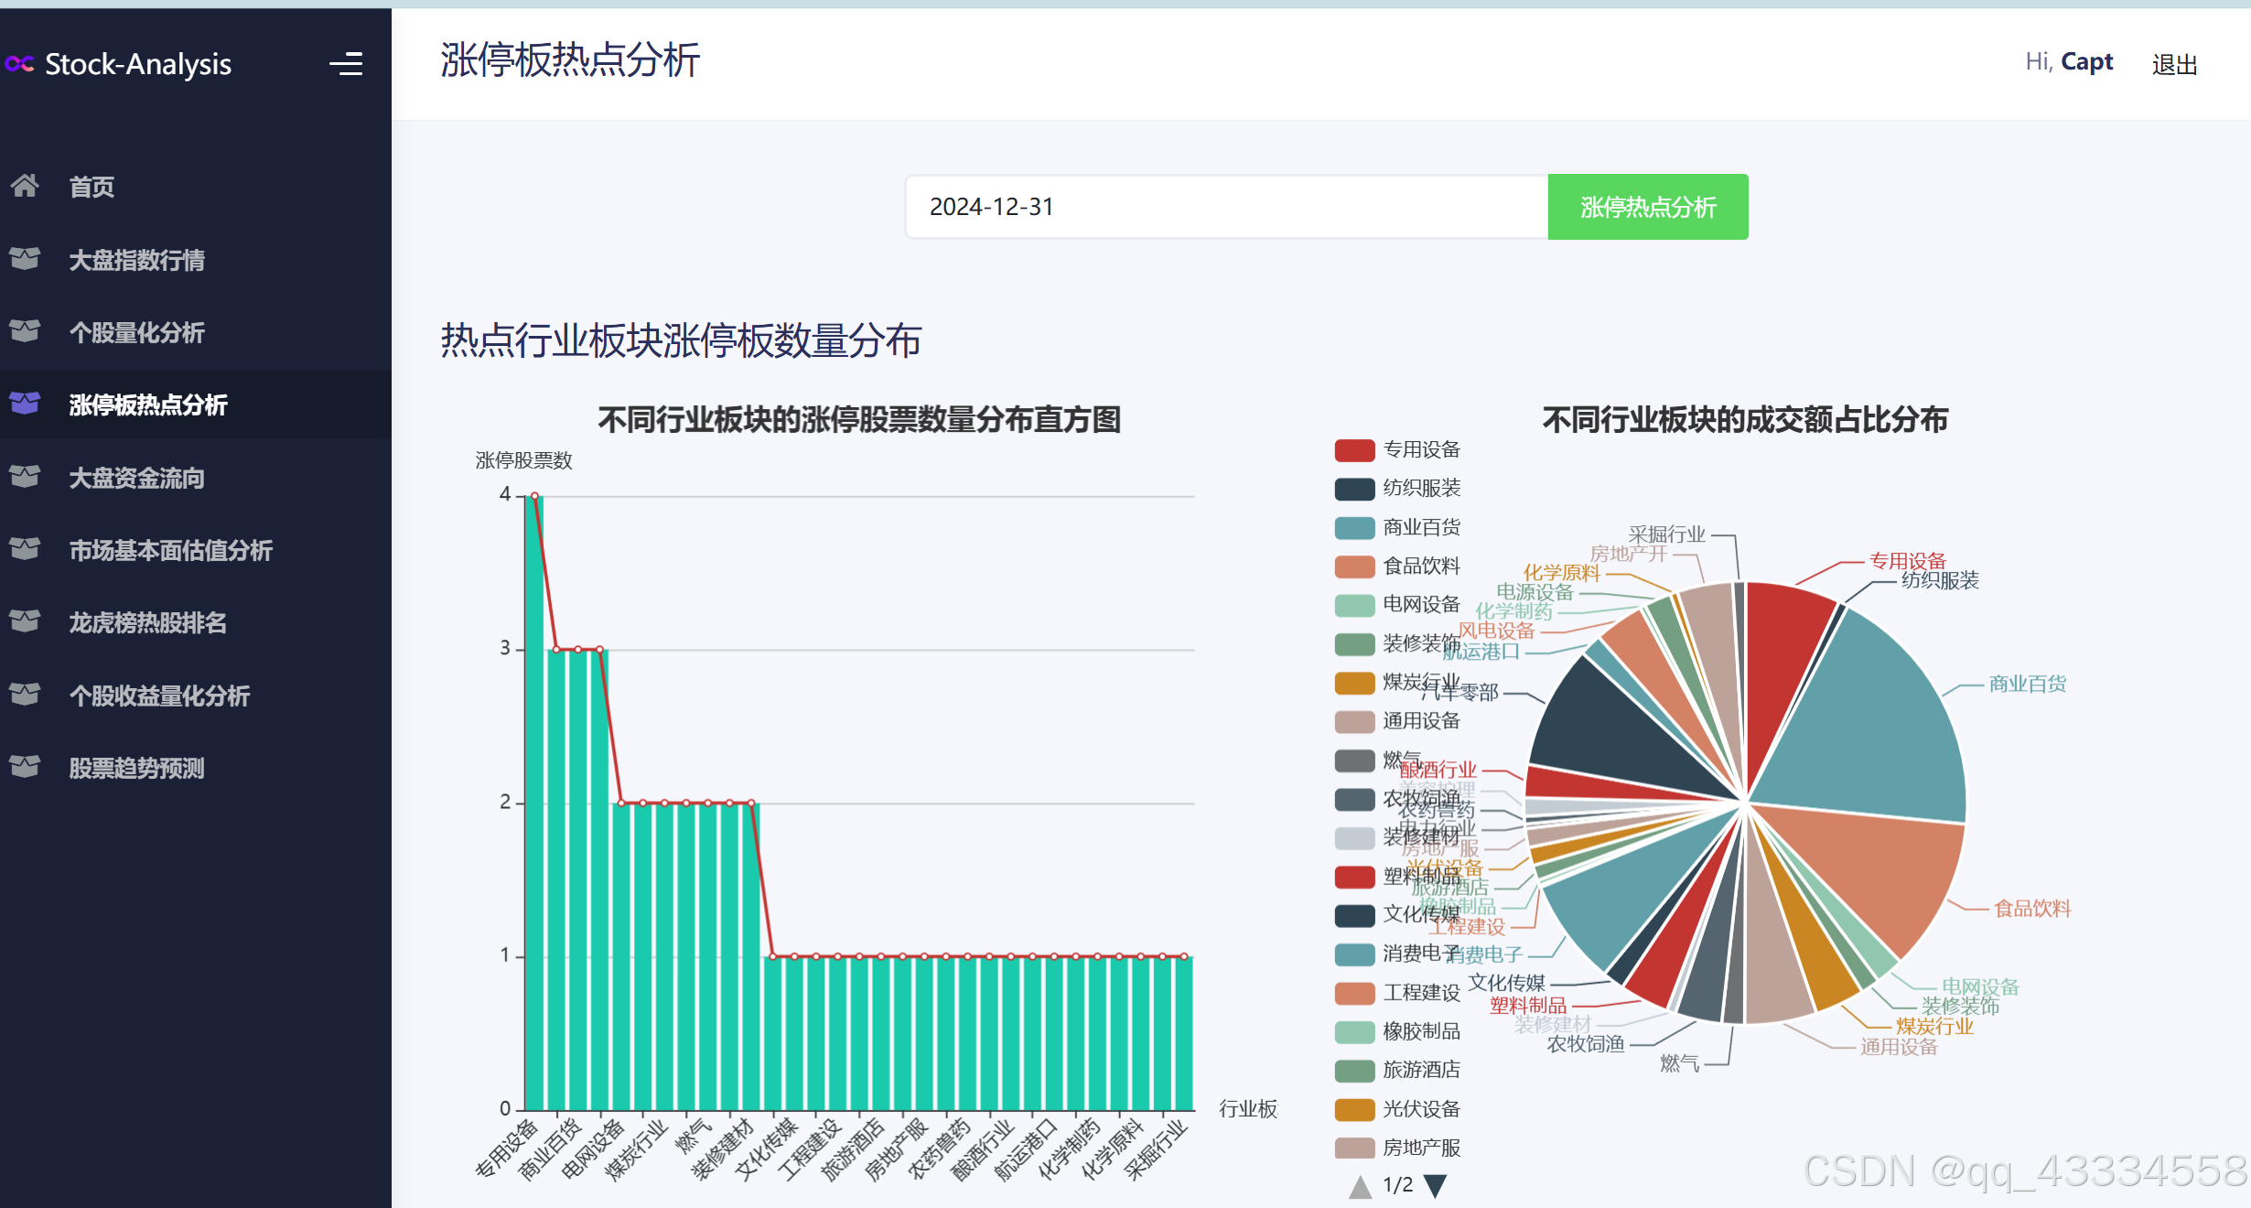Toggle the 专用设备 legend entry in pie chart
This screenshot has width=2251, height=1208.
pyautogui.click(x=1420, y=449)
